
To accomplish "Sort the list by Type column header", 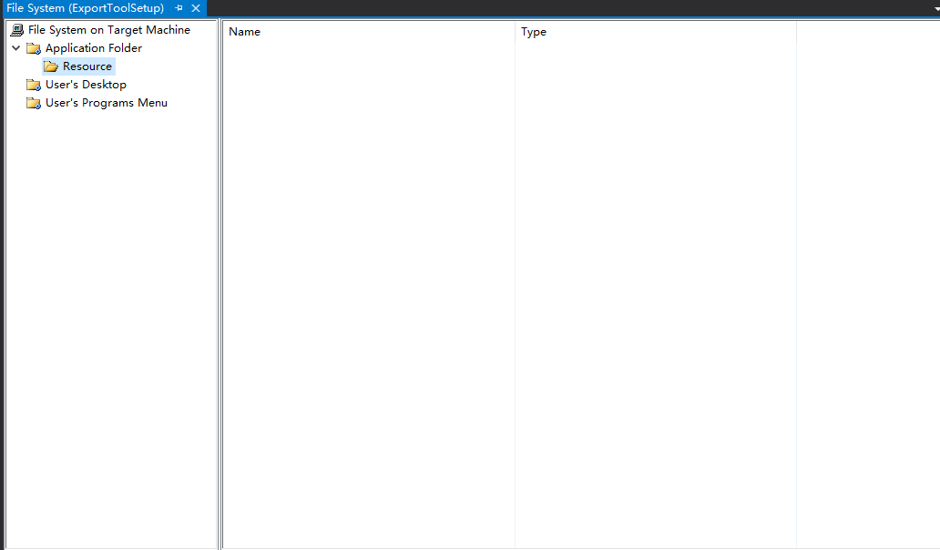I will click(x=534, y=32).
